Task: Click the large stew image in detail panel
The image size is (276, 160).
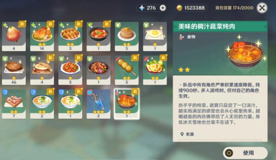Action: click(x=246, y=53)
